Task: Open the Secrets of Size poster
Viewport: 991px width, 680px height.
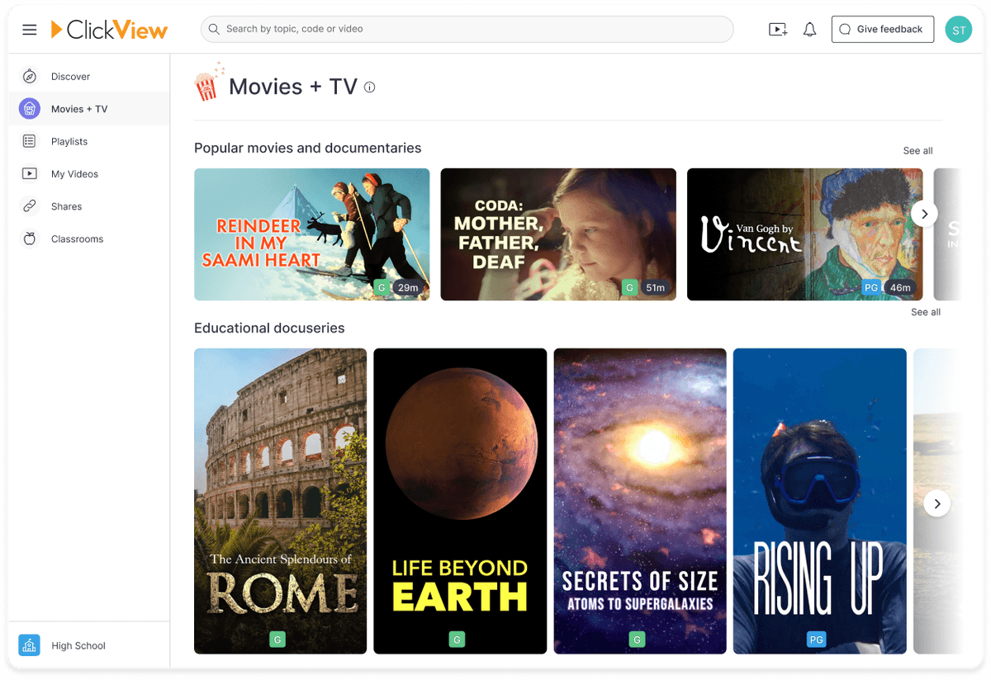Action: 640,501
